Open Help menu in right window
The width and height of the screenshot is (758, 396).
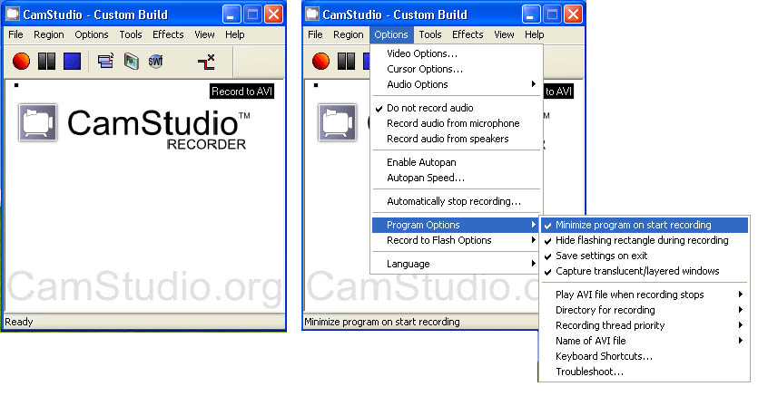click(534, 34)
